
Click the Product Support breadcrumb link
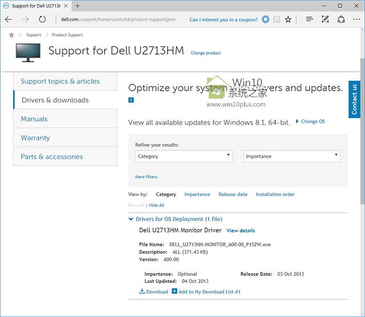click(67, 35)
